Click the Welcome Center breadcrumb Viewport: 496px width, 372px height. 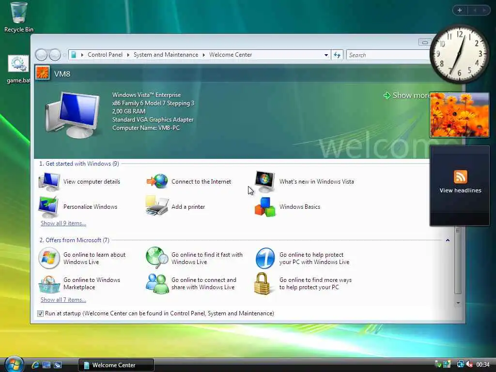click(x=231, y=55)
